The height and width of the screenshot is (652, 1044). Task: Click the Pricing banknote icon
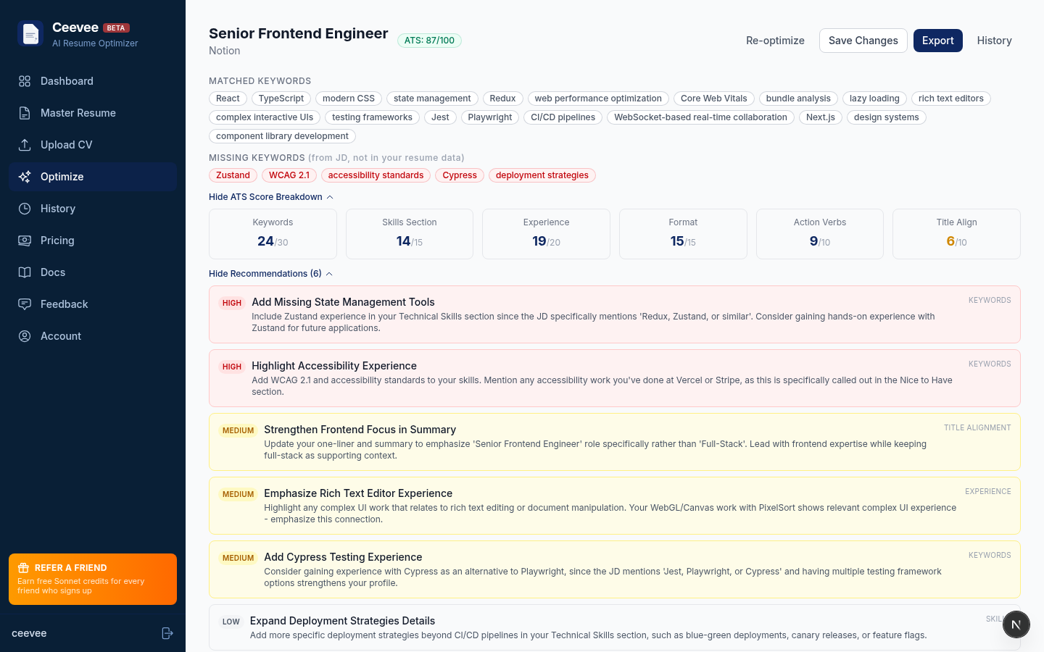[x=25, y=241]
